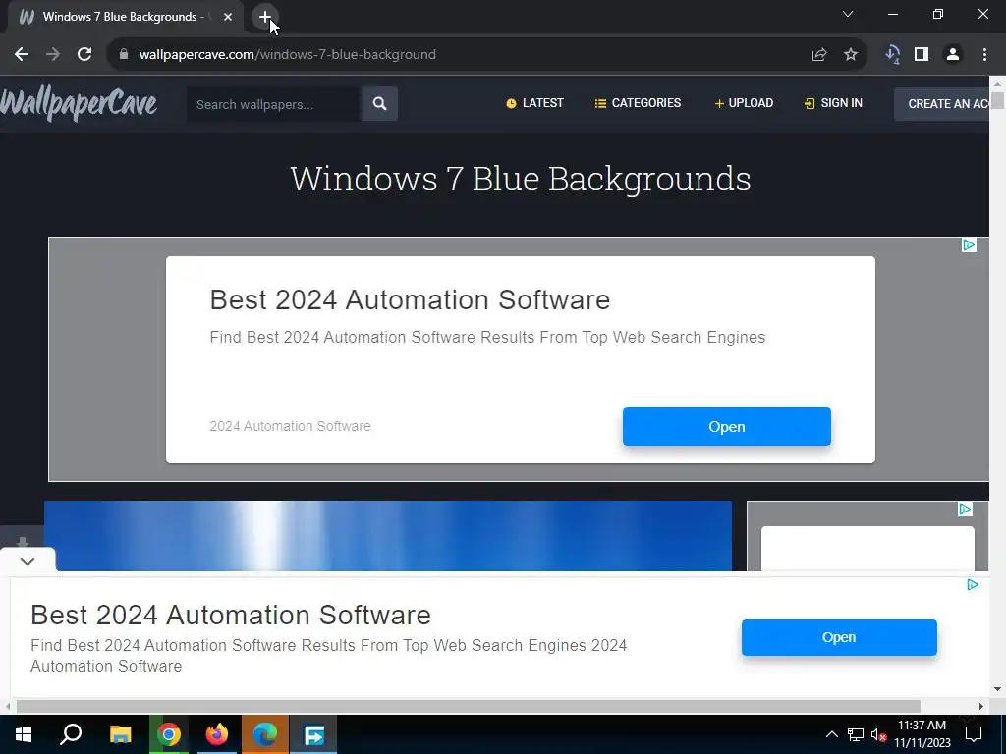Open Microsoft Edge from taskbar
Image resolution: width=1006 pixels, height=754 pixels.
265,734
